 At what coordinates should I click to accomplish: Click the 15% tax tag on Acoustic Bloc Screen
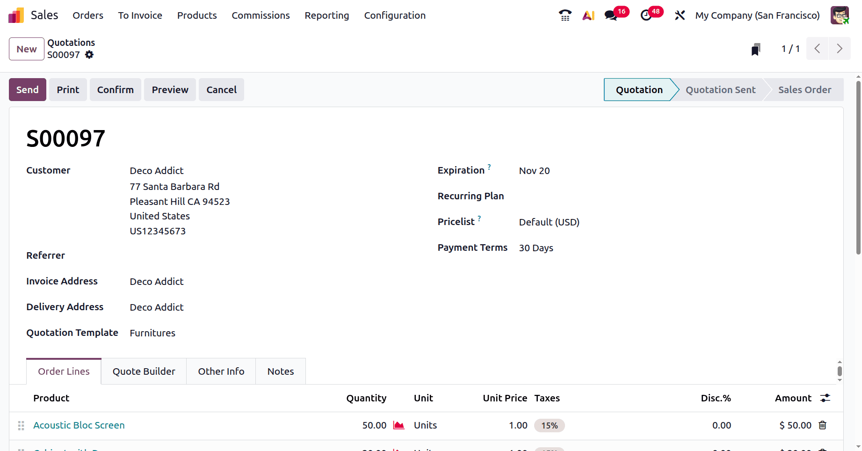[x=550, y=426]
